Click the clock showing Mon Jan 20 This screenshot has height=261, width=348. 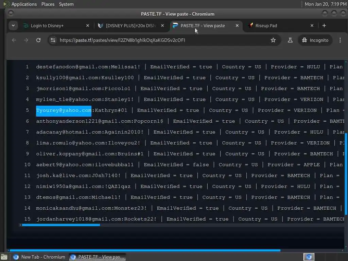pyautogui.click(x=325, y=4)
